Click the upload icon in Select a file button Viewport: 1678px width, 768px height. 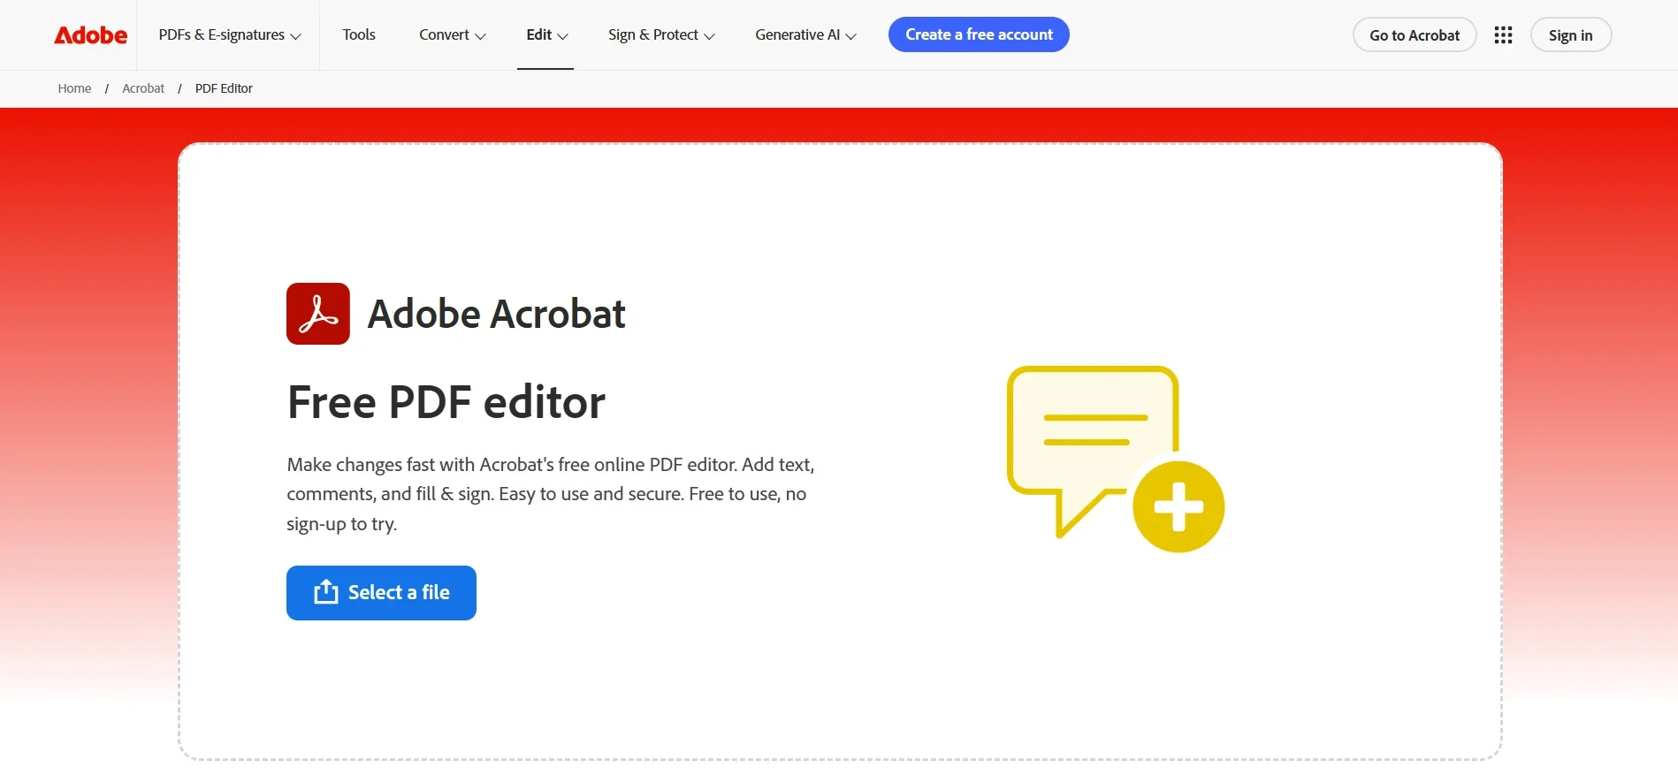(x=326, y=592)
